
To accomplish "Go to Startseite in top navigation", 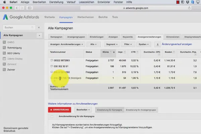I will coord(50,17).
